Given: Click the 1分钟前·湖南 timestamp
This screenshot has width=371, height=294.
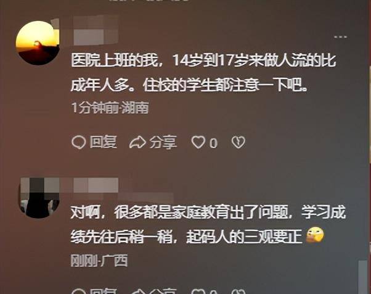Looking at the screenshot, I should (x=110, y=108).
